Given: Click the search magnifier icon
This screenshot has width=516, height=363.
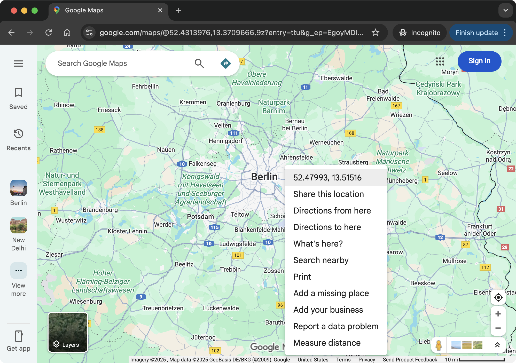Looking at the screenshot, I should (199, 63).
